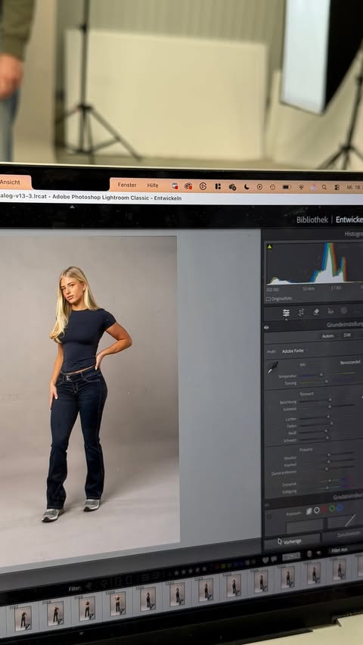Click the date Mi. 18. in menu bar
The height and width of the screenshot is (645, 363).
coord(355,187)
